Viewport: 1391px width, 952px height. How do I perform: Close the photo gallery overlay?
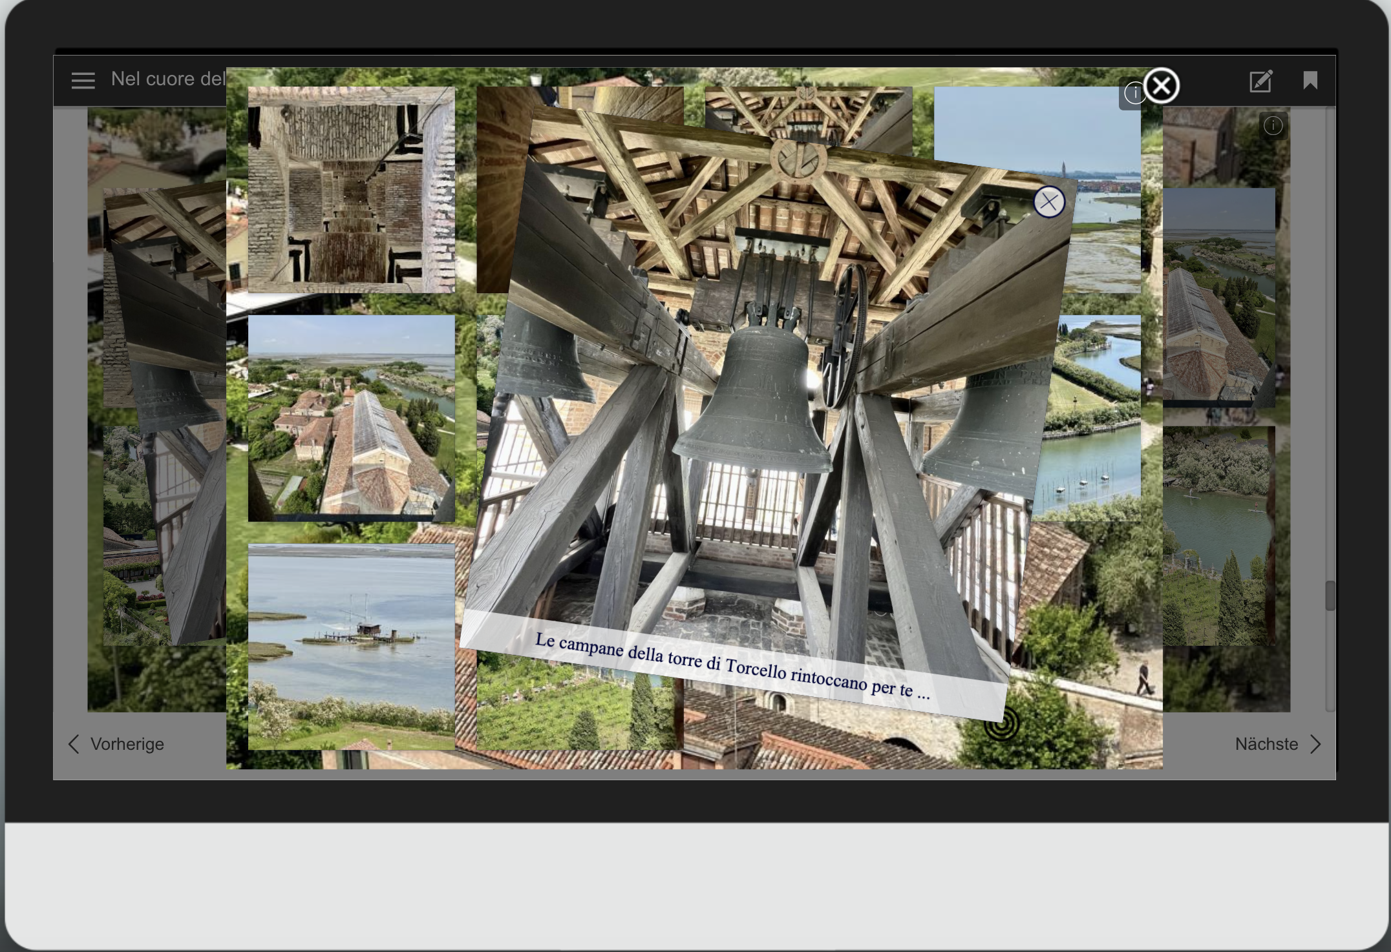[1162, 85]
